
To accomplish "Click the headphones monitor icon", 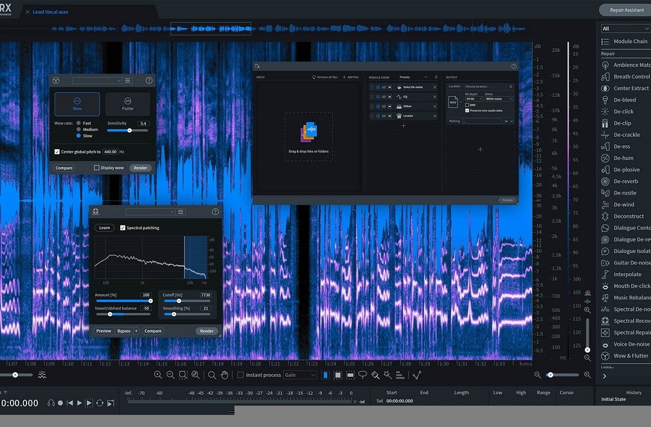I will tap(51, 403).
